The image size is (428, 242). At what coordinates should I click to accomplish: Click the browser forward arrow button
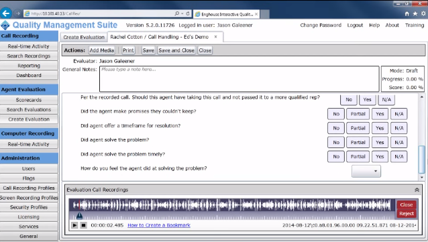(17, 13)
